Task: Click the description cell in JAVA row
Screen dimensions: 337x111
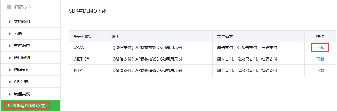Action: pos(160,48)
